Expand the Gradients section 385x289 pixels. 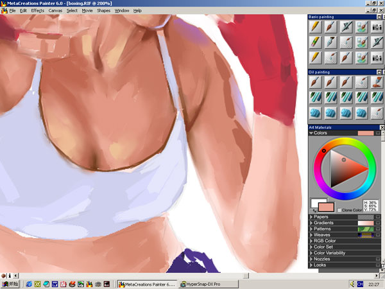pyautogui.click(x=311, y=223)
